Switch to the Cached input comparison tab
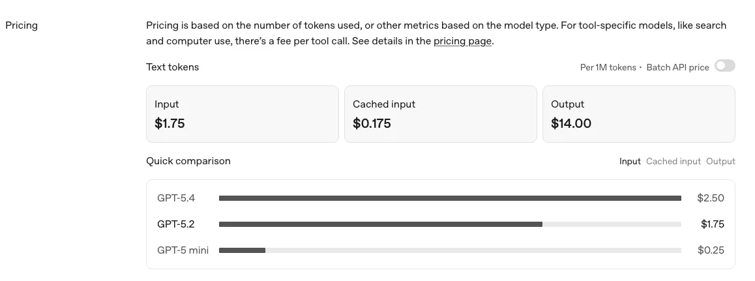 click(673, 161)
